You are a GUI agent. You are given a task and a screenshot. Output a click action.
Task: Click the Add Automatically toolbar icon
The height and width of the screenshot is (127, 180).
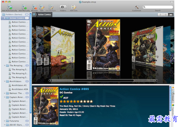(x=10, y=7)
